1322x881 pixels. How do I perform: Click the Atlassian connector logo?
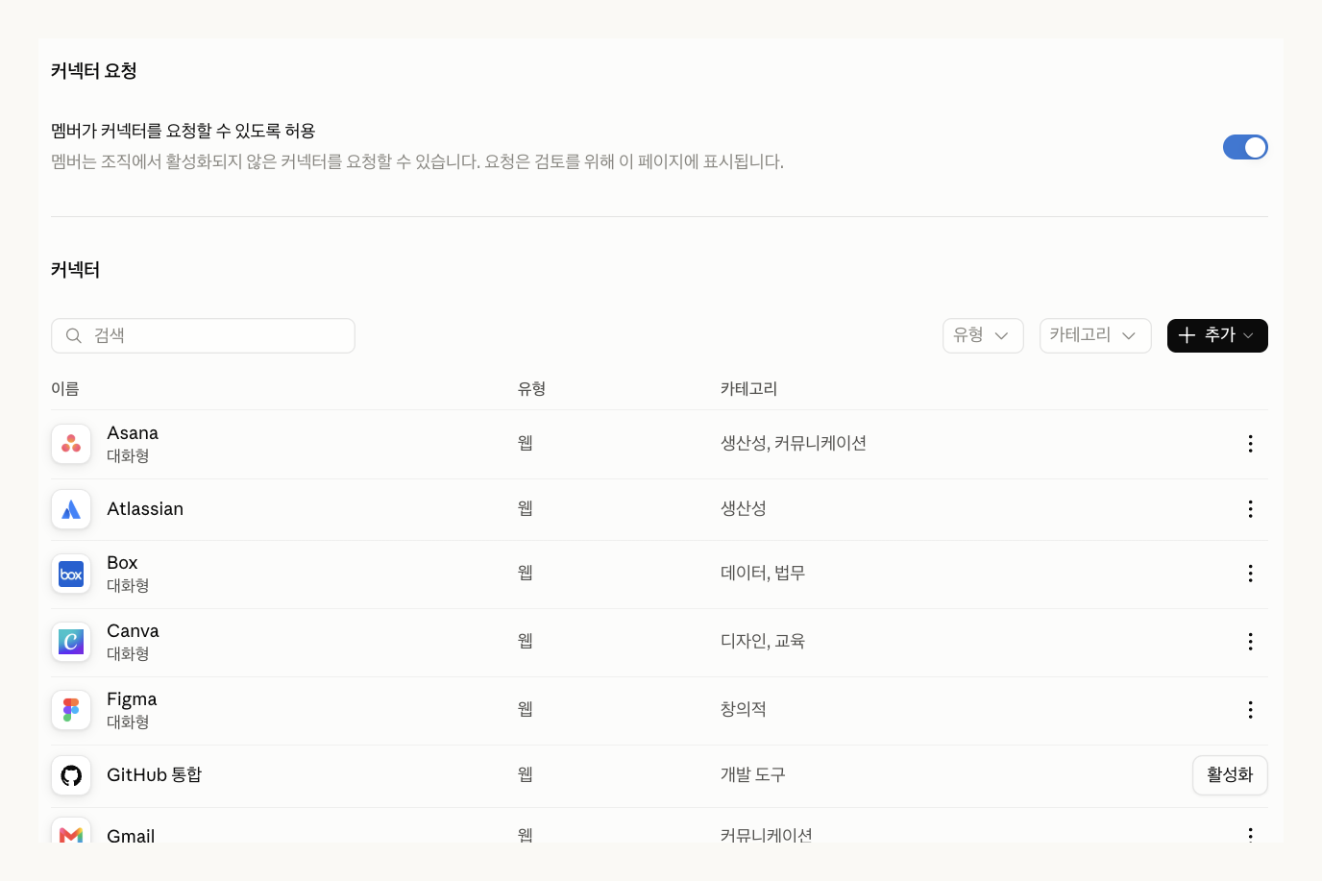tap(71, 509)
